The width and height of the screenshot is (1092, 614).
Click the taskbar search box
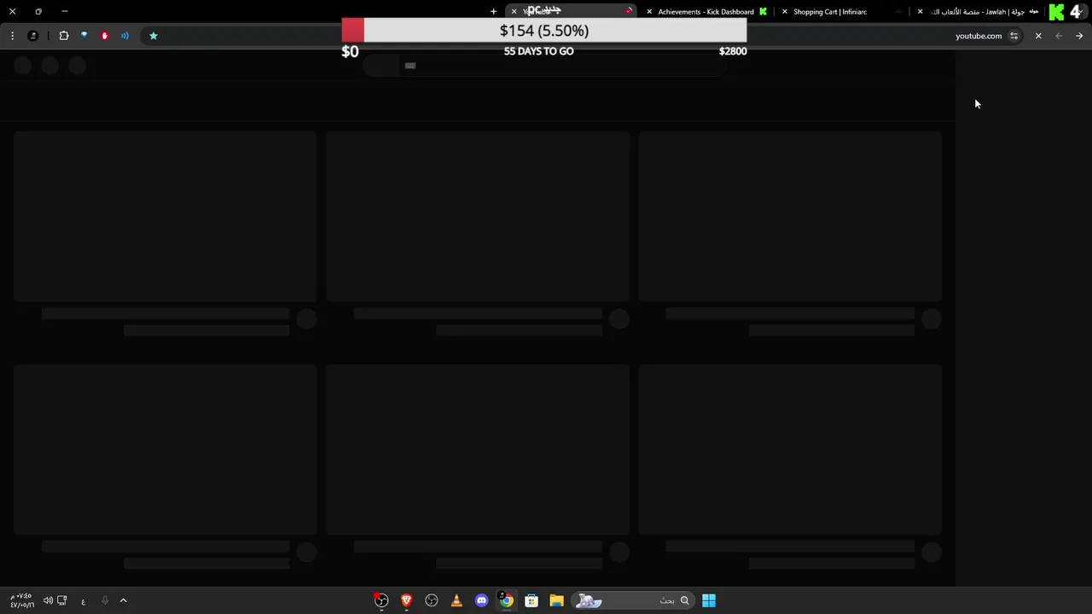pyautogui.click(x=632, y=600)
